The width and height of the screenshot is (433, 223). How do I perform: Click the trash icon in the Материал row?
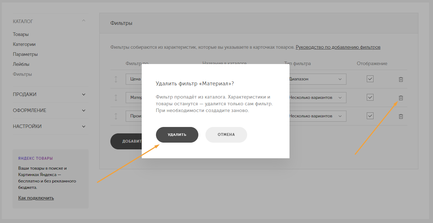[x=401, y=98]
